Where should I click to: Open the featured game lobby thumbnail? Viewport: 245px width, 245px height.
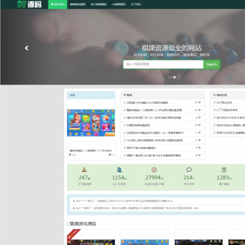click(91, 122)
